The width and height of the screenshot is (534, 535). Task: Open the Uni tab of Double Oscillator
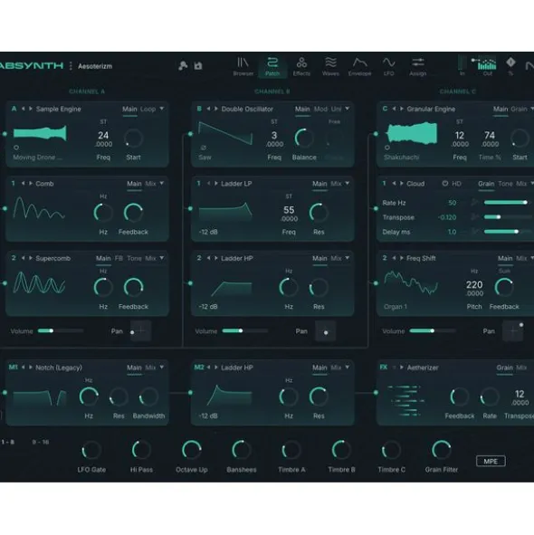tap(336, 110)
